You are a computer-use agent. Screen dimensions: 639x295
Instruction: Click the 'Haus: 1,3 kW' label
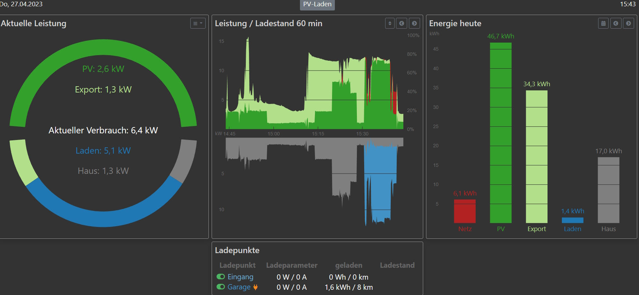103,171
